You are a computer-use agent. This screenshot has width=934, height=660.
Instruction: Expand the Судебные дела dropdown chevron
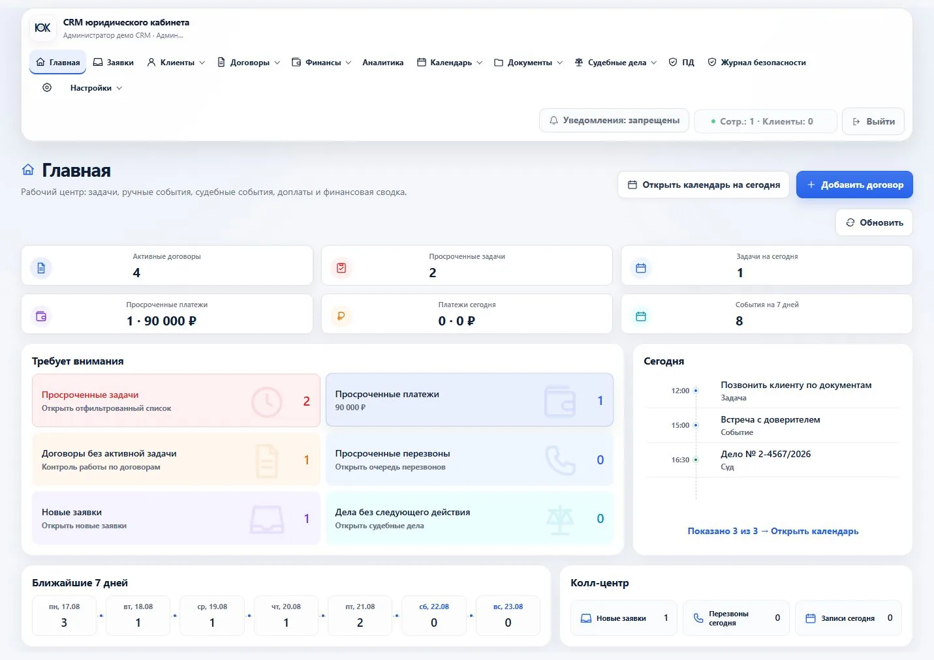pos(654,63)
